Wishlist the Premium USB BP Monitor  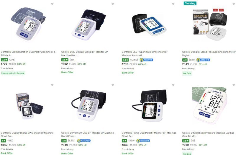tap(113, 85)
